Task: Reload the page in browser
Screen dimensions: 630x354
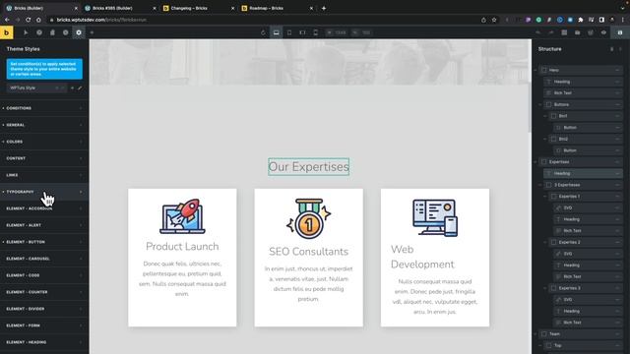Action: 29,20
